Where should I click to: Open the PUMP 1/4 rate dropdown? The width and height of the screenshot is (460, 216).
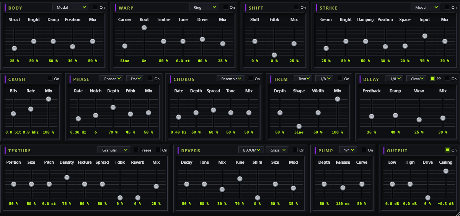[x=347, y=150]
